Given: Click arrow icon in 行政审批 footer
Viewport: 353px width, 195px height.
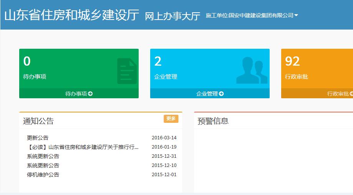Looking at the screenshot, I should tap(351, 94).
